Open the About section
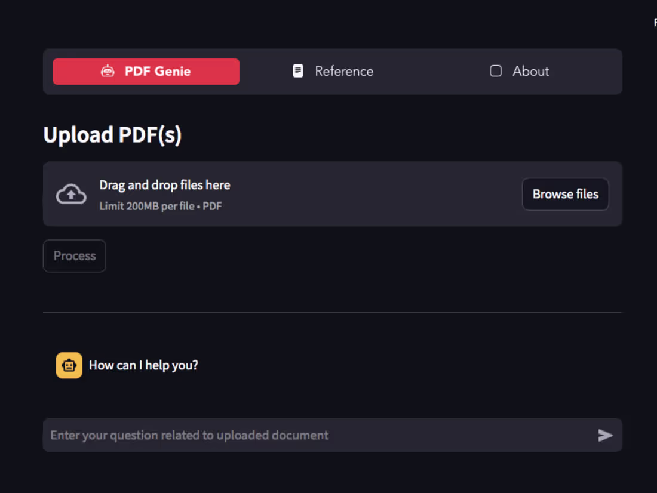This screenshot has width=657, height=493. [x=520, y=71]
